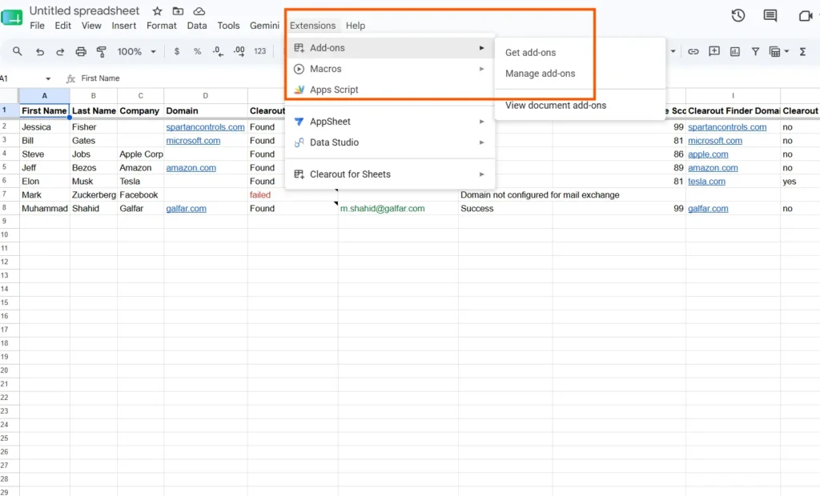
Task: Open the table views icon
Action: (775, 51)
